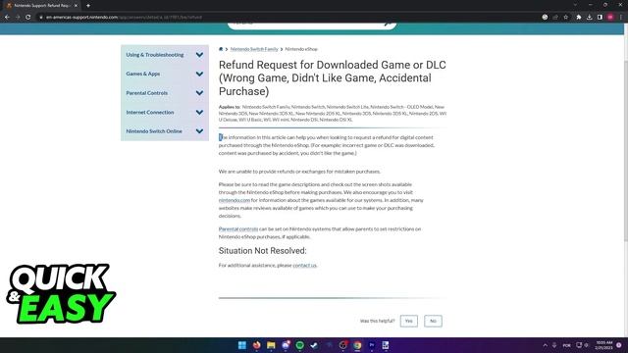Click the Nintendo eShop breadcrumb

(301, 49)
